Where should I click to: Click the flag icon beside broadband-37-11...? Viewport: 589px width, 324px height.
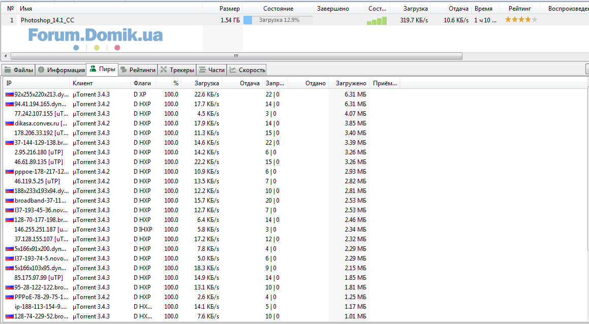coord(10,201)
